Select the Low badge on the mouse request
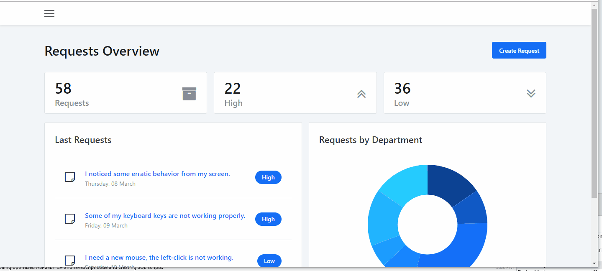This screenshot has width=602, height=271. (x=269, y=261)
